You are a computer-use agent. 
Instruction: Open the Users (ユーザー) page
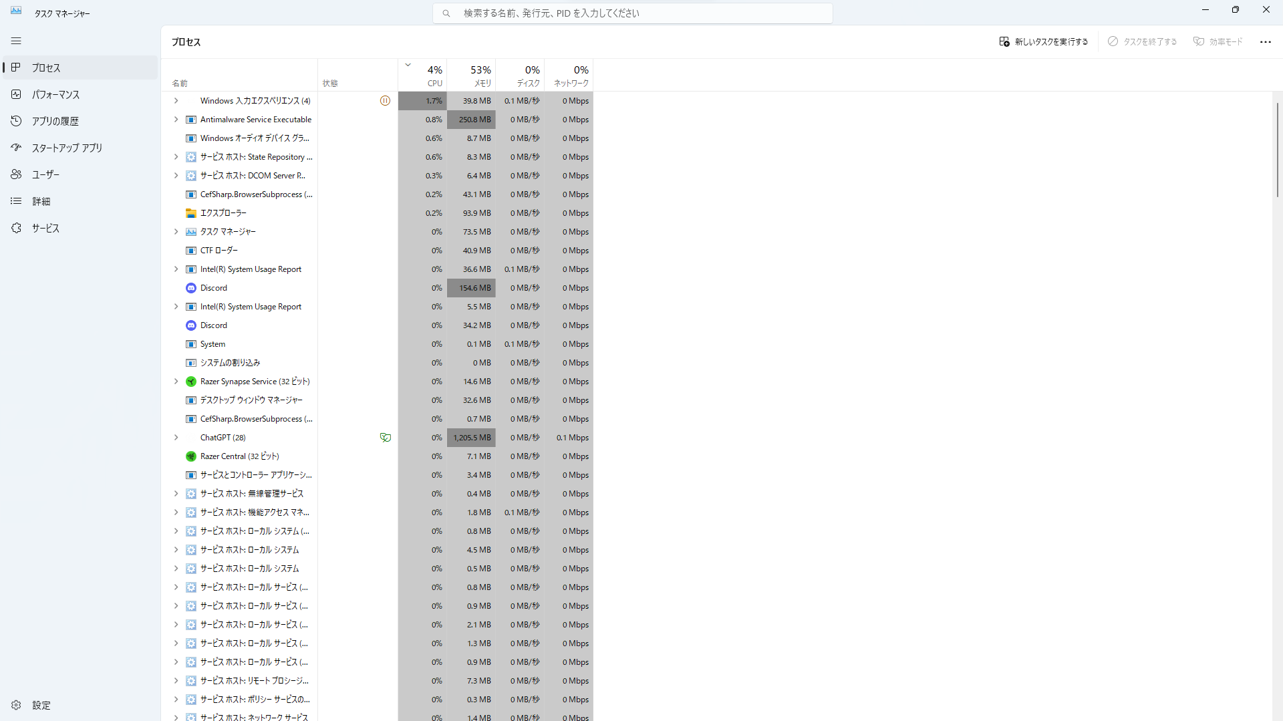(x=80, y=174)
